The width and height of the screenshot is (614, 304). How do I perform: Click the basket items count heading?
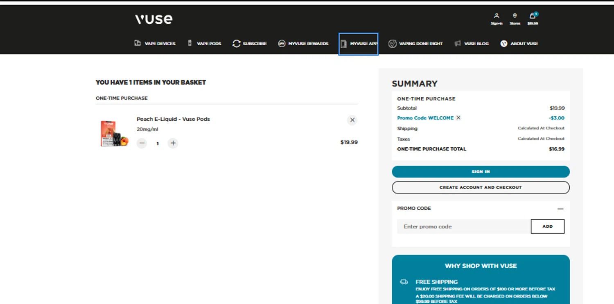coord(151,82)
